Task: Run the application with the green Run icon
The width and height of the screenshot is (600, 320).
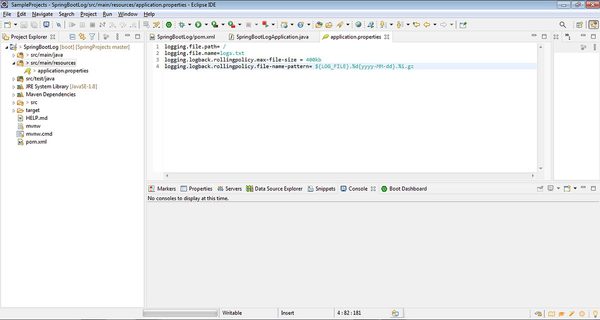Action: pos(198,24)
